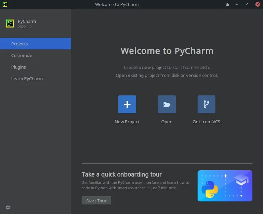Image resolution: width=263 pixels, height=214 pixels.
Task: Click the Open label
Action: tap(167, 122)
